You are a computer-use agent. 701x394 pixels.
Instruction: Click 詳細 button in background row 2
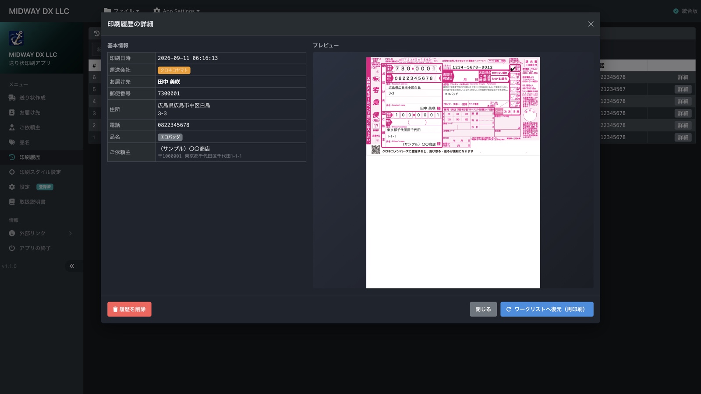[x=683, y=126]
